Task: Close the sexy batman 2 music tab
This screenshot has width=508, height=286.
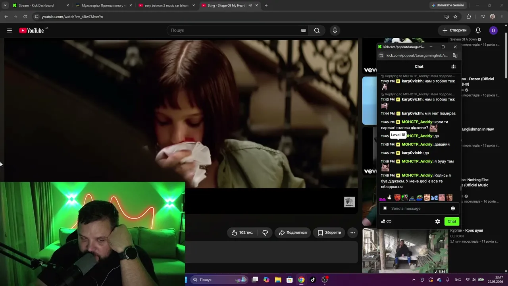Action: click(x=194, y=6)
